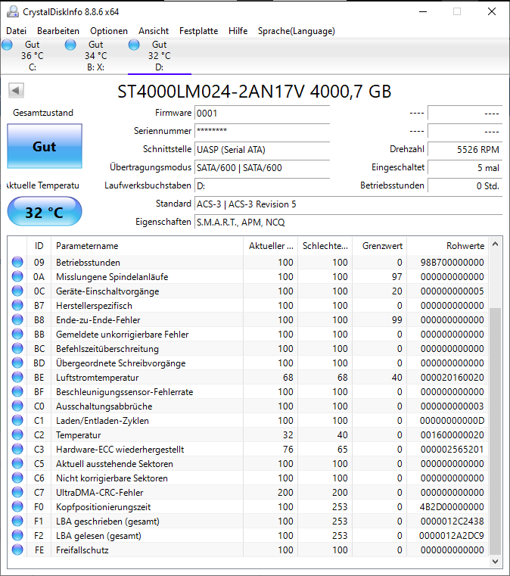Open the Festplatte menu
Screen dimensions: 510x576
199,31
